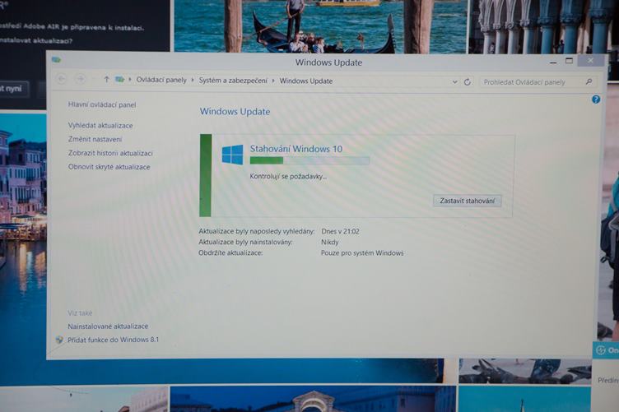The height and width of the screenshot is (412, 619).
Task: Click the Back navigation arrow
Action: [x=62, y=79]
